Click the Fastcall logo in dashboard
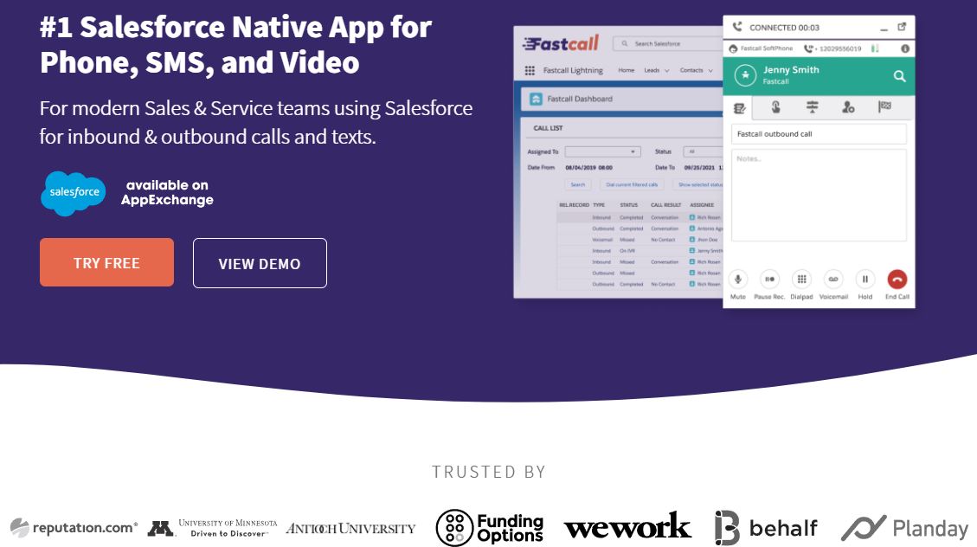 coord(561,43)
